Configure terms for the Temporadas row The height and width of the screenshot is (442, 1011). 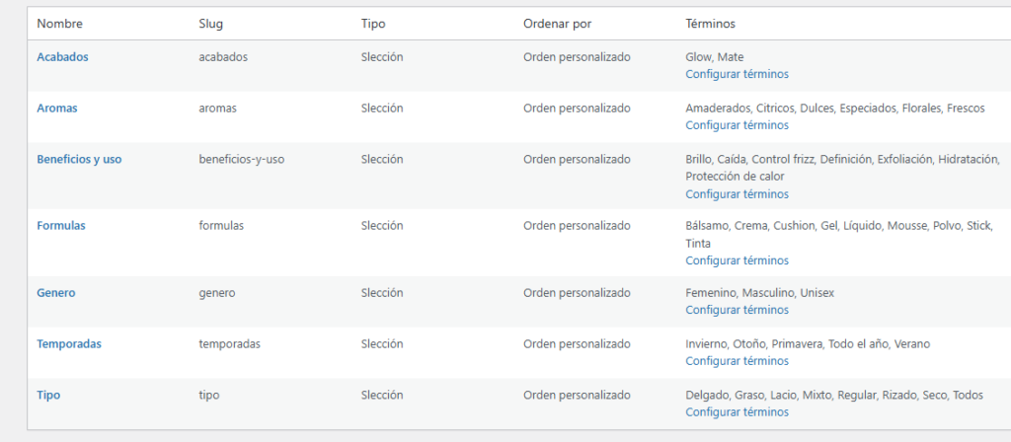tap(737, 361)
